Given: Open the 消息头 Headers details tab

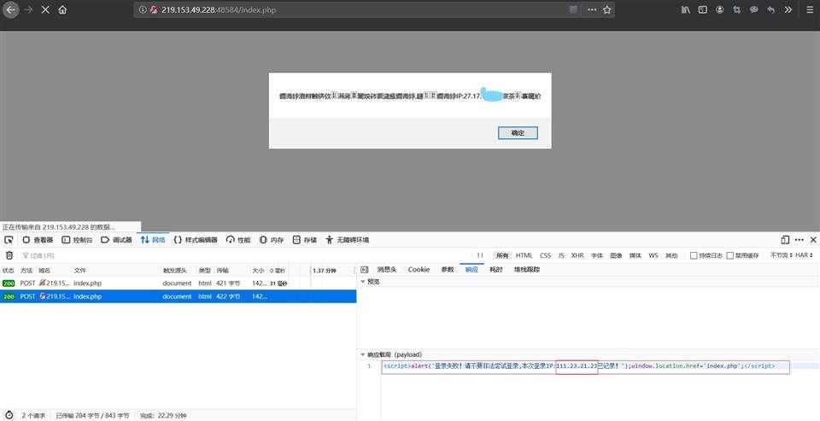Looking at the screenshot, I should [x=387, y=270].
